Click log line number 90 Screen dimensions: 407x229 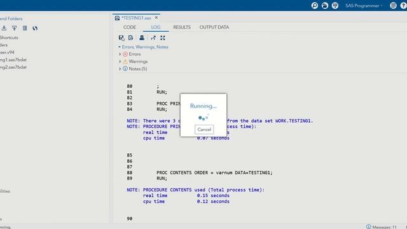[x=130, y=219]
